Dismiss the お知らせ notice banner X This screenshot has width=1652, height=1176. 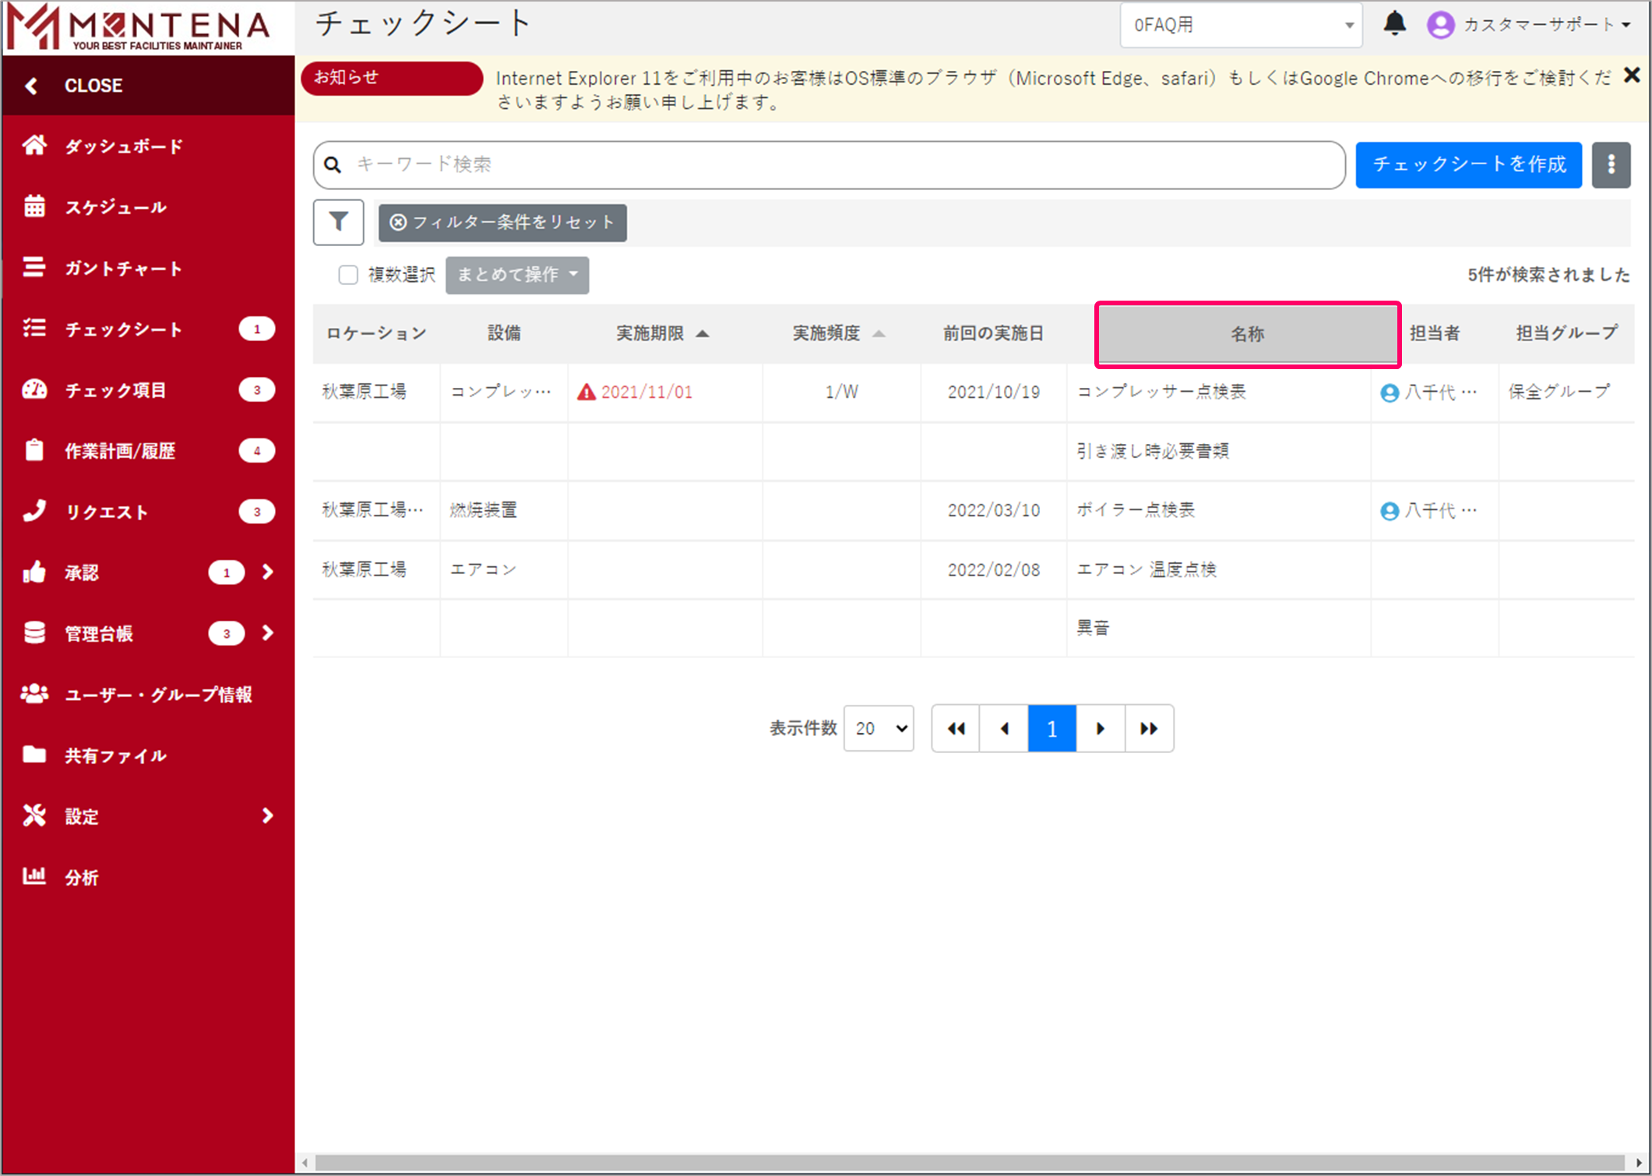pos(1631,76)
